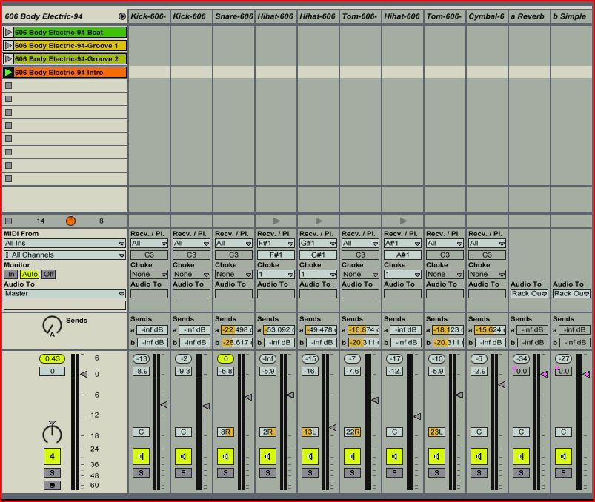Open b Simple Audio To Rack Out dropdown
The image size is (595, 502).
point(571,293)
